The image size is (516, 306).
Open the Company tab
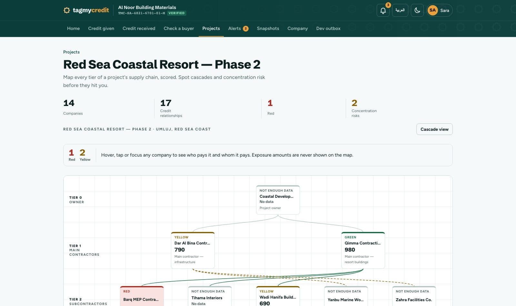[298, 28]
